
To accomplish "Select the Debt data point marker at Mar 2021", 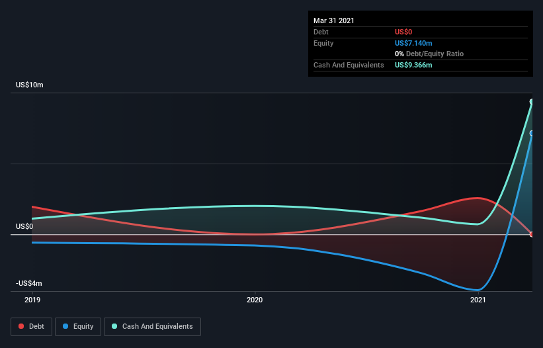I will tap(532, 234).
